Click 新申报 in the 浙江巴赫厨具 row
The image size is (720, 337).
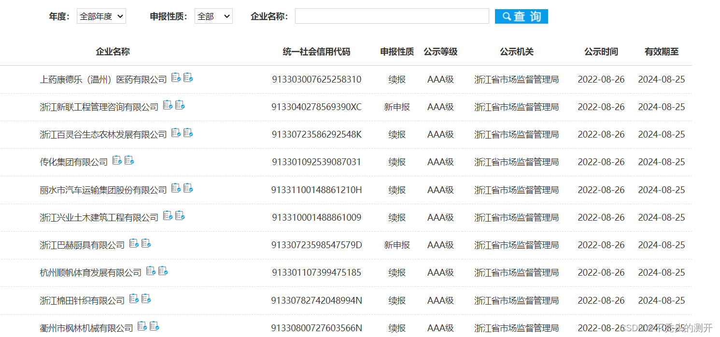(397, 245)
